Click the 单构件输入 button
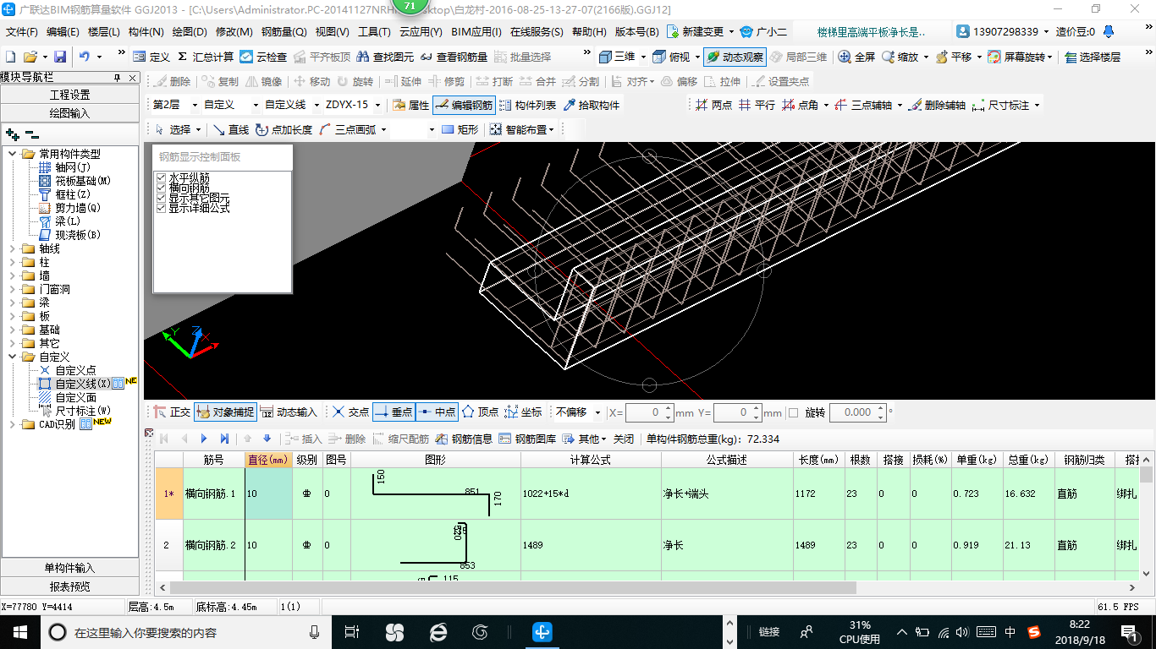Image resolution: width=1156 pixels, height=649 pixels. pyautogui.click(x=69, y=568)
